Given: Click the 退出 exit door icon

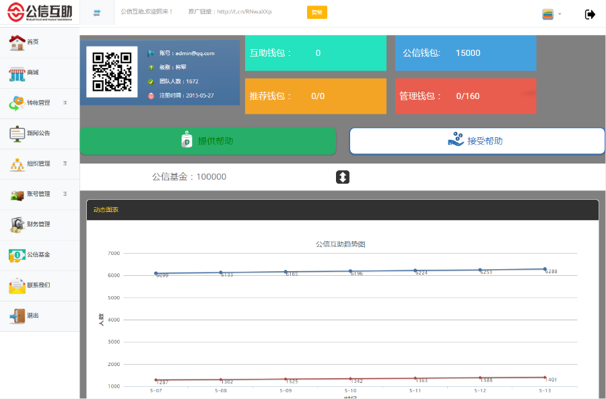Looking at the screenshot, I should [17, 316].
